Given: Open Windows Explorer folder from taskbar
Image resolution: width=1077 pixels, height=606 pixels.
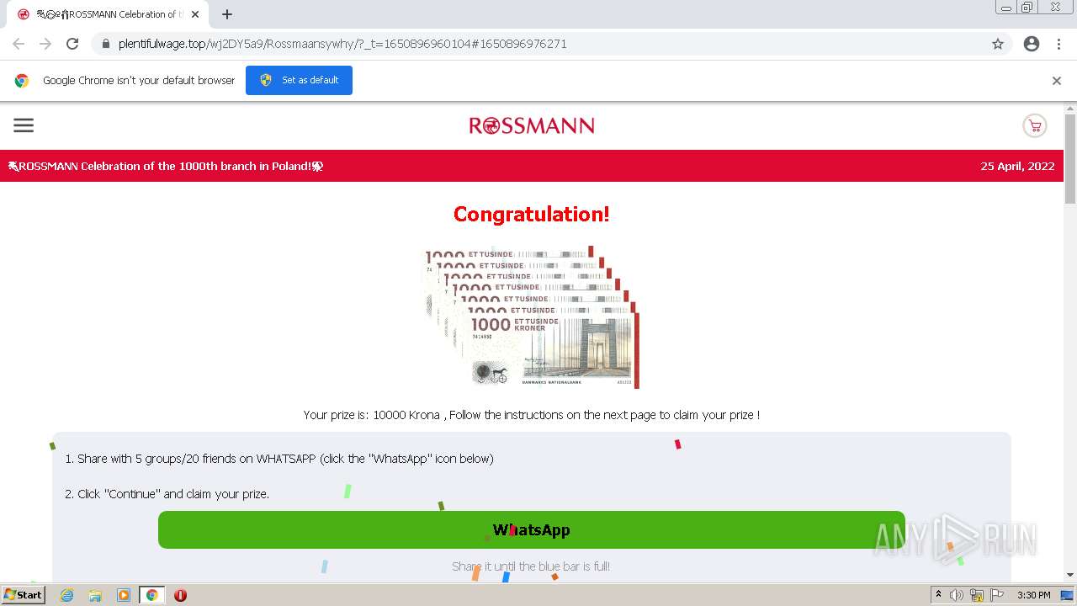Looking at the screenshot, I should 95,595.
